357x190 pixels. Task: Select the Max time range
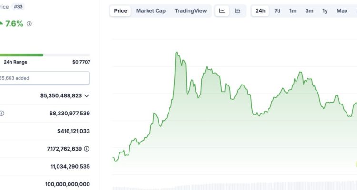coord(342,10)
